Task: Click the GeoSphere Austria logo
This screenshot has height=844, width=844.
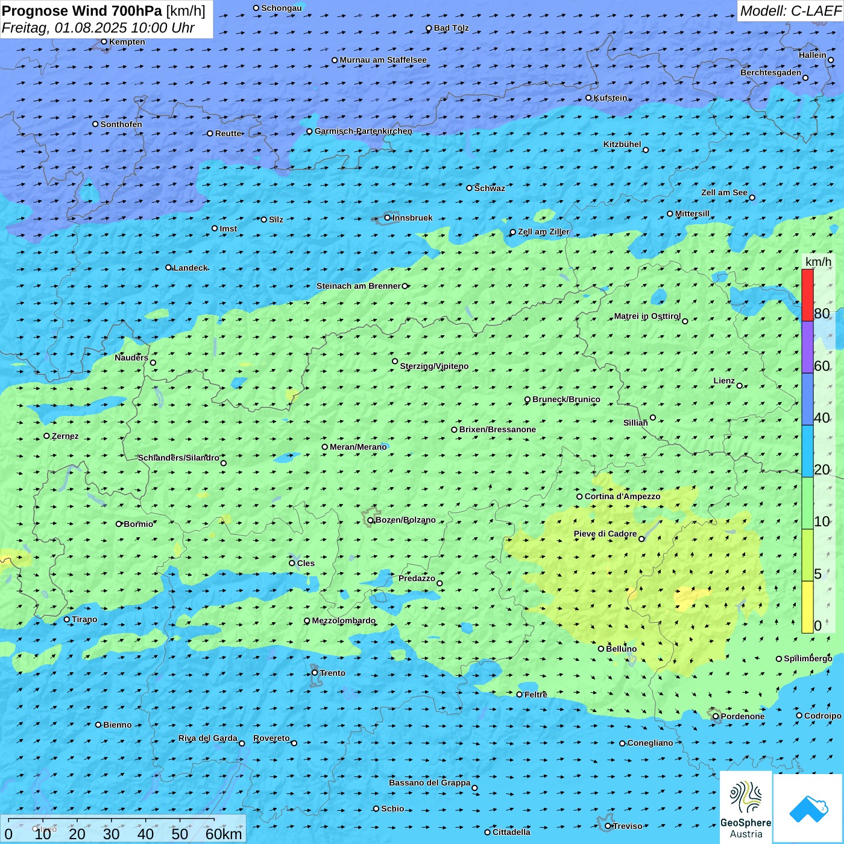Action: (746, 808)
